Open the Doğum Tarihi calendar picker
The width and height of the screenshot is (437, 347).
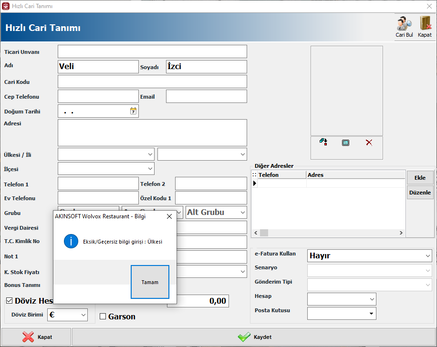point(133,111)
